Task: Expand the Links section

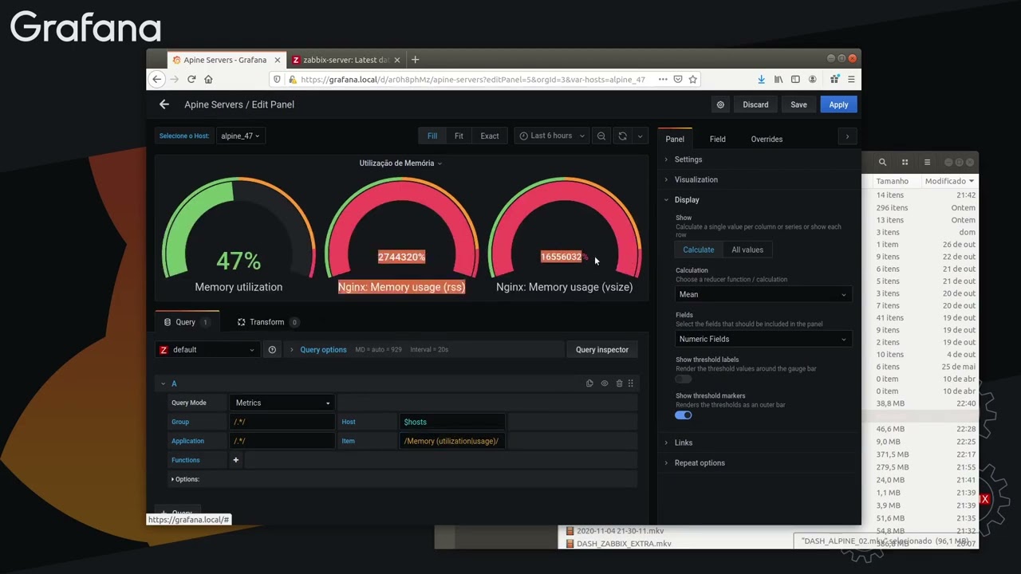Action: tap(684, 442)
